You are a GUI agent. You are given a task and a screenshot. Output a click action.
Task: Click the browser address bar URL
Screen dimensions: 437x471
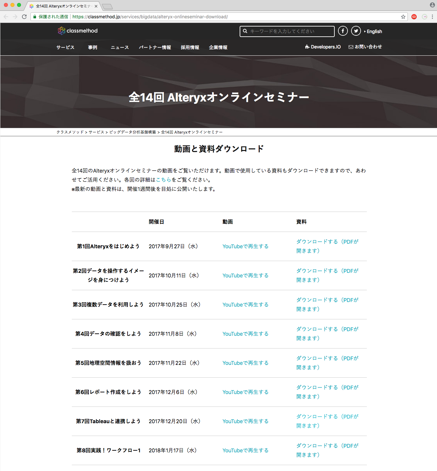point(150,17)
